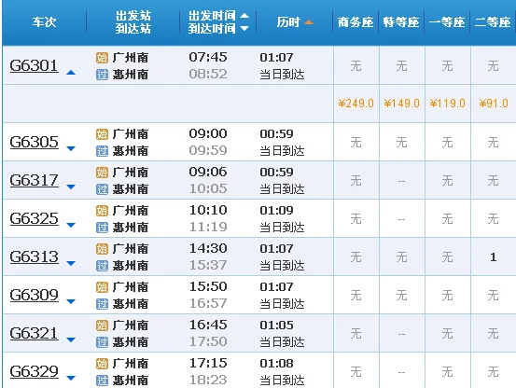The width and height of the screenshot is (516, 388).
Task: Expand price details for G6321
Action: [x=71, y=340]
